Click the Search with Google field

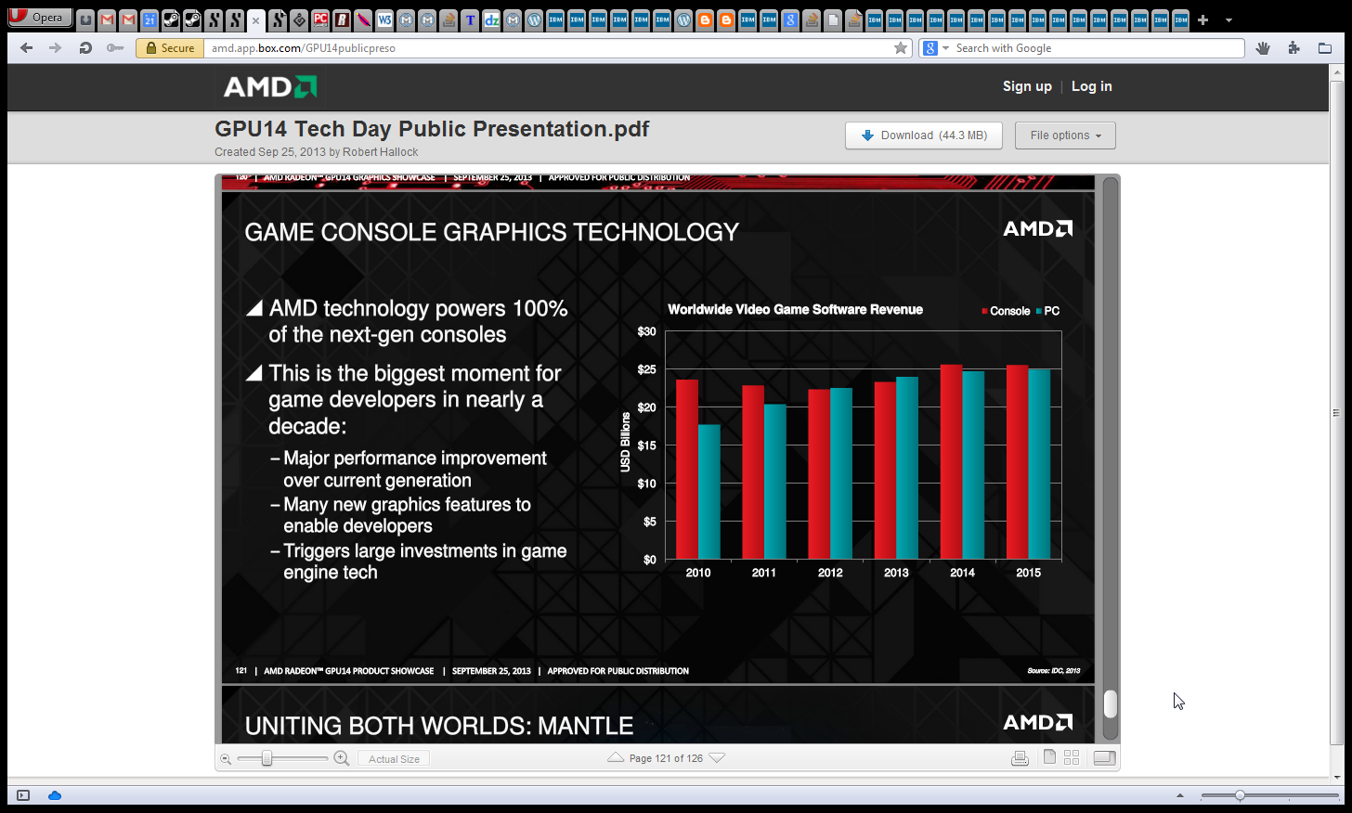(x=1098, y=48)
